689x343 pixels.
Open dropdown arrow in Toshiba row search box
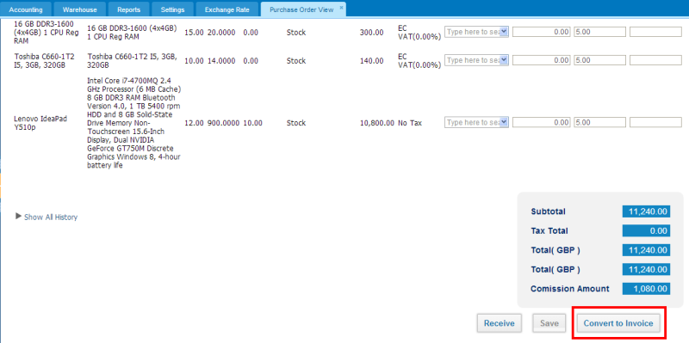[x=504, y=60]
